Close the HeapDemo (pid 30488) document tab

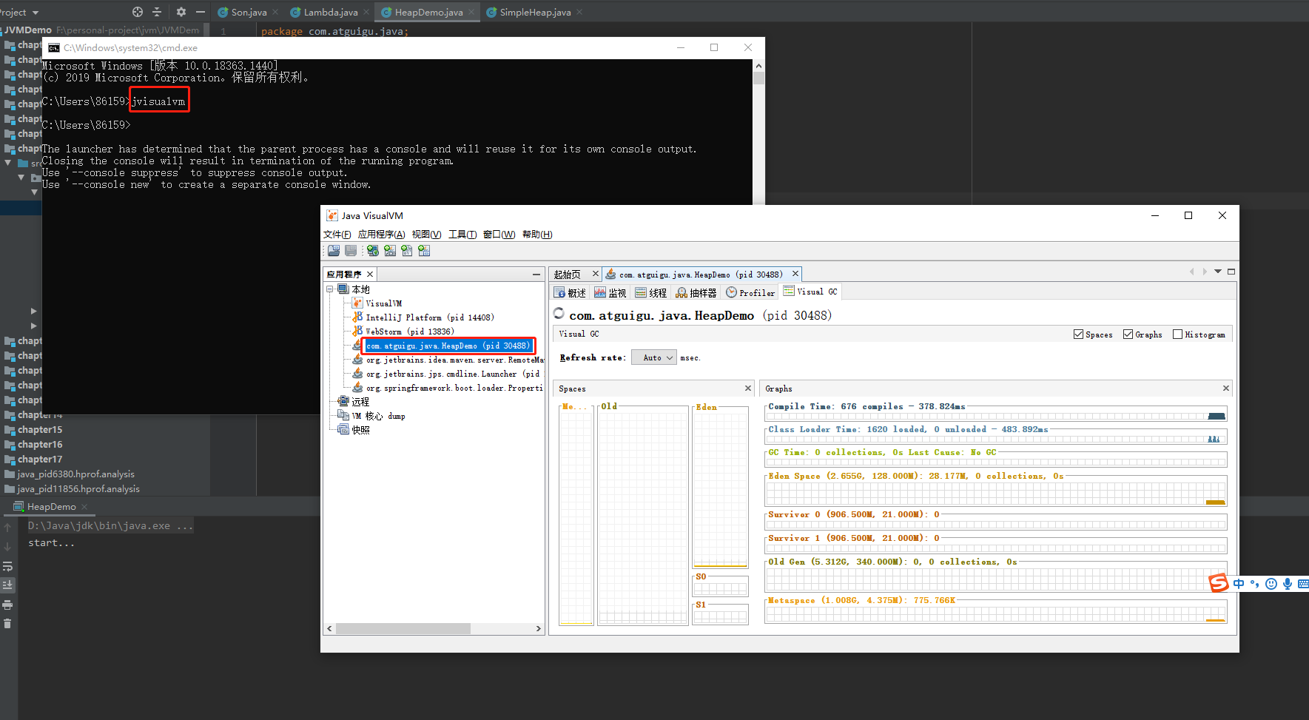click(795, 274)
